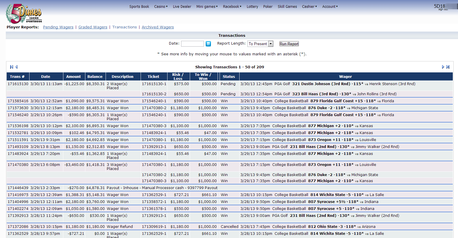This screenshot has height=238, width=458.
Task: Click the Bill Haas (3rd Rnd) -130* wager
Action: click(322, 94)
